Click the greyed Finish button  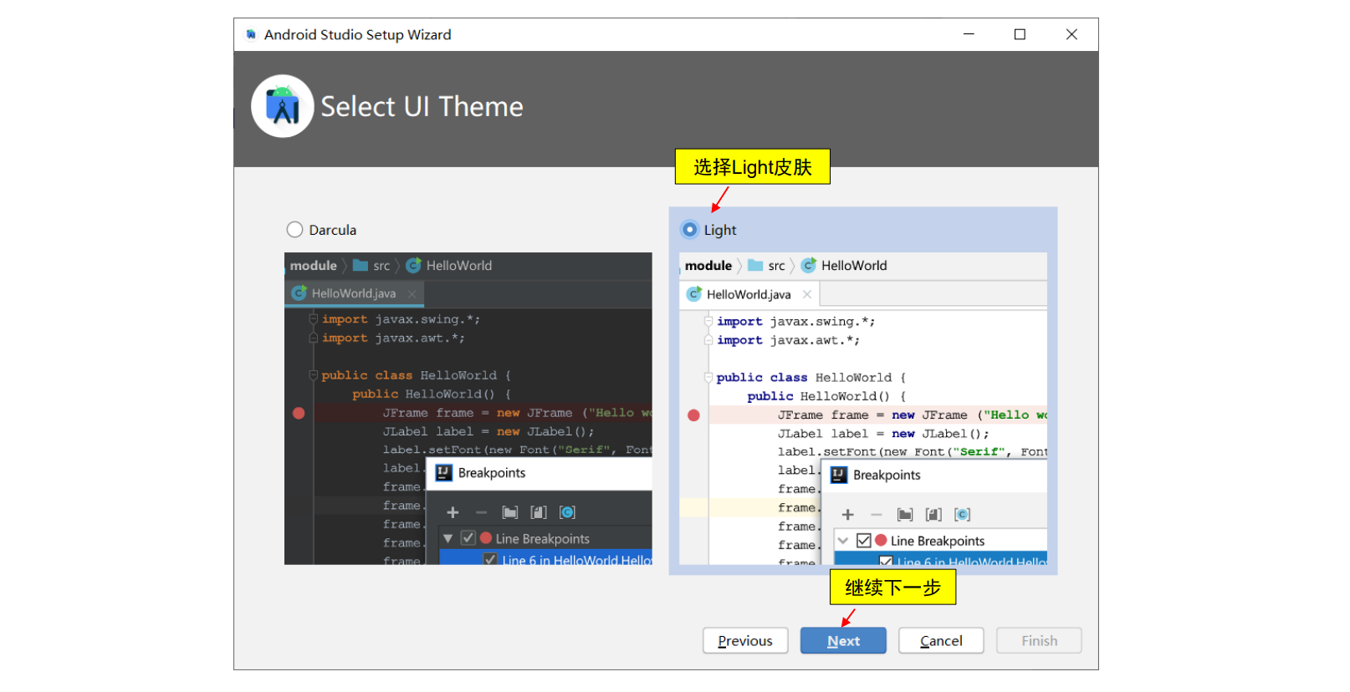(x=1039, y=641)
